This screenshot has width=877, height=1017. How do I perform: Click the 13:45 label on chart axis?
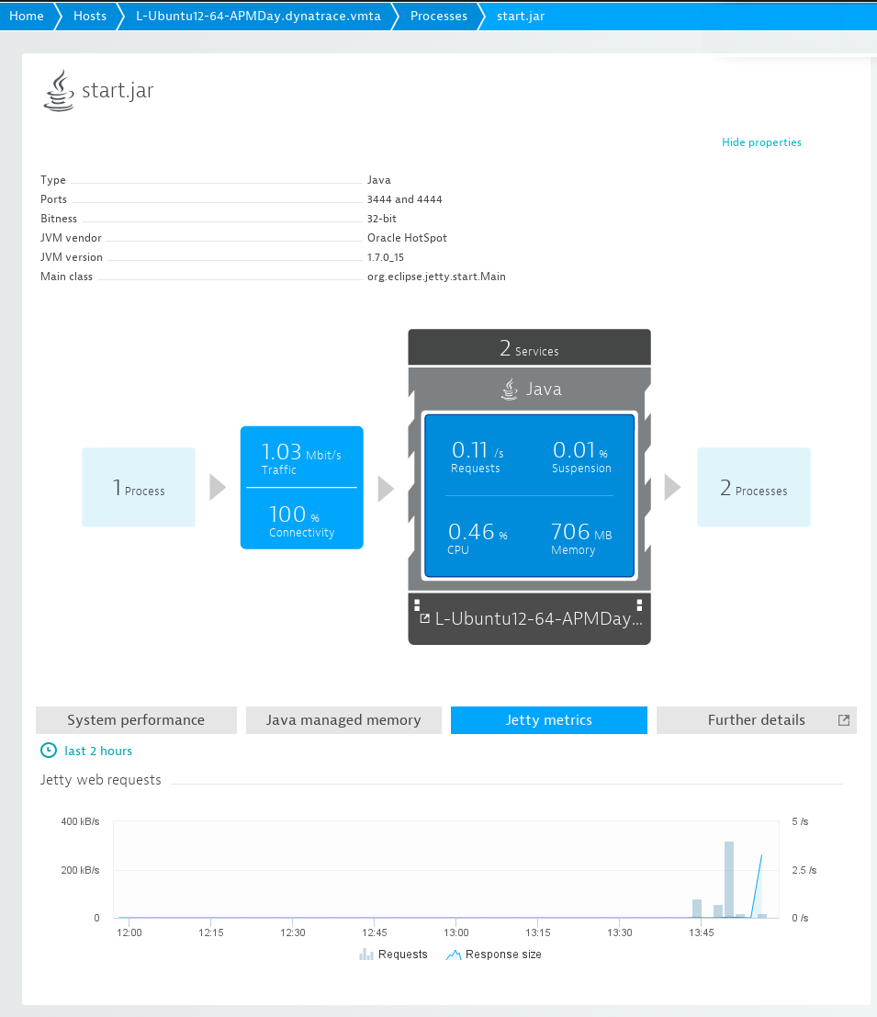click(702, 932)
